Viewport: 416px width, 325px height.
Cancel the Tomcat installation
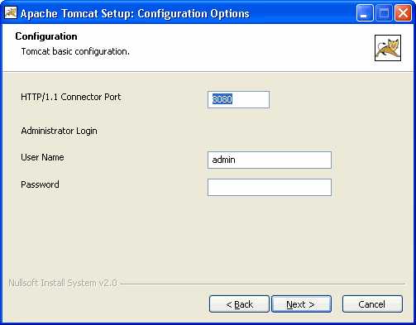point(372,304)
